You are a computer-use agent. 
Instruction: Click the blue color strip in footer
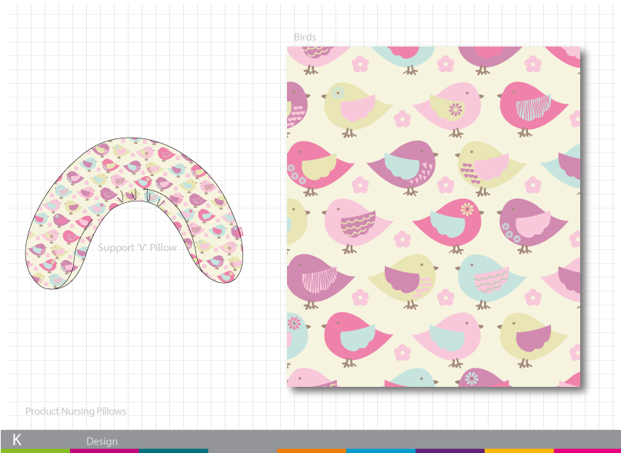380,451
